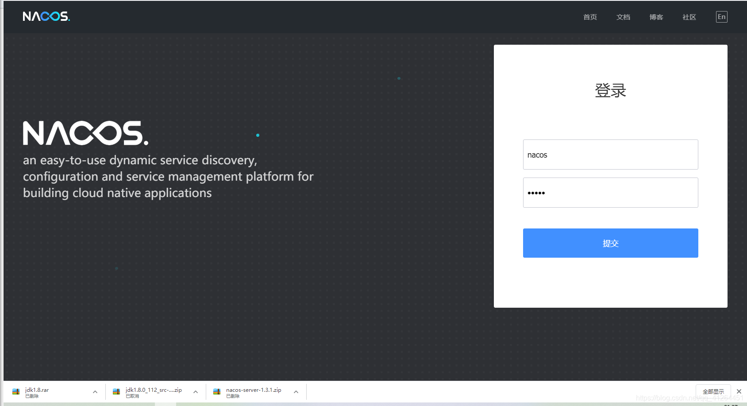The height and width of the screenshot is (406, 747).
Task: Expand options for nacos-server-1.3.1.zip download
Action: (x=296, y=392)
